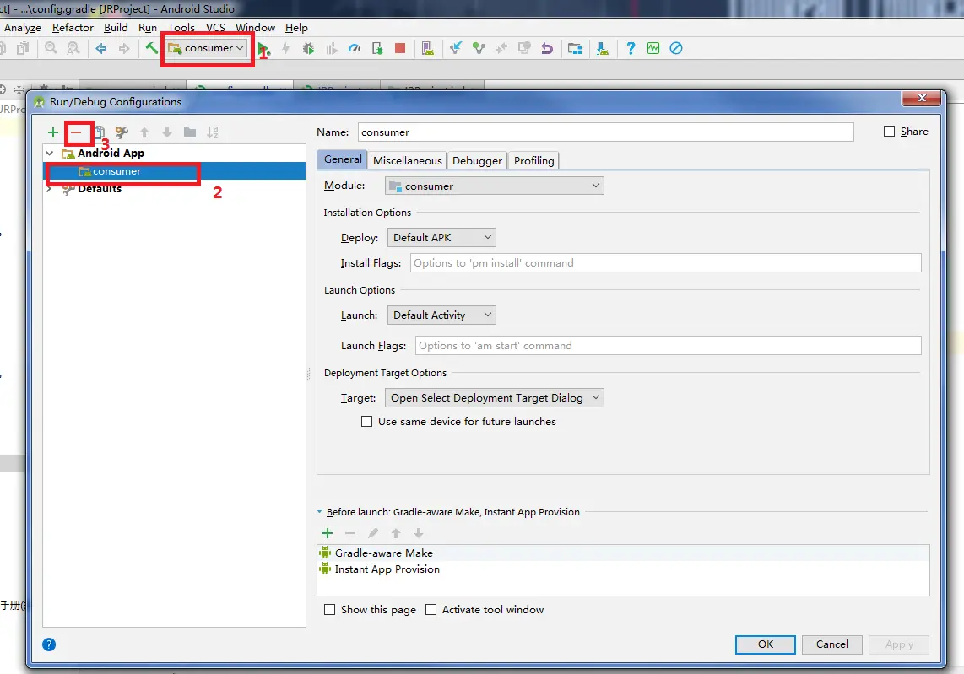Open the consumer run configuration dropdown in toolbar
This screenshot has height=674, width=964.
pyautogui.click(x=207, y=48)
